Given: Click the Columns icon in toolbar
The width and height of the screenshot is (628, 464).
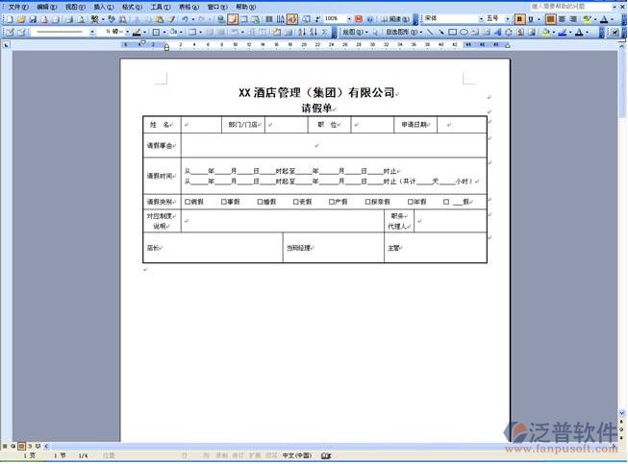Looking at the screenshot, I should 268,19.
